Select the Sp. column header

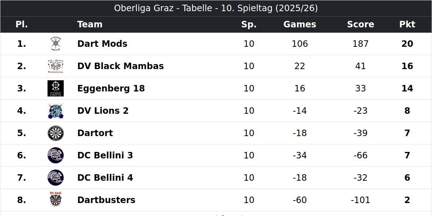point(249,24)
